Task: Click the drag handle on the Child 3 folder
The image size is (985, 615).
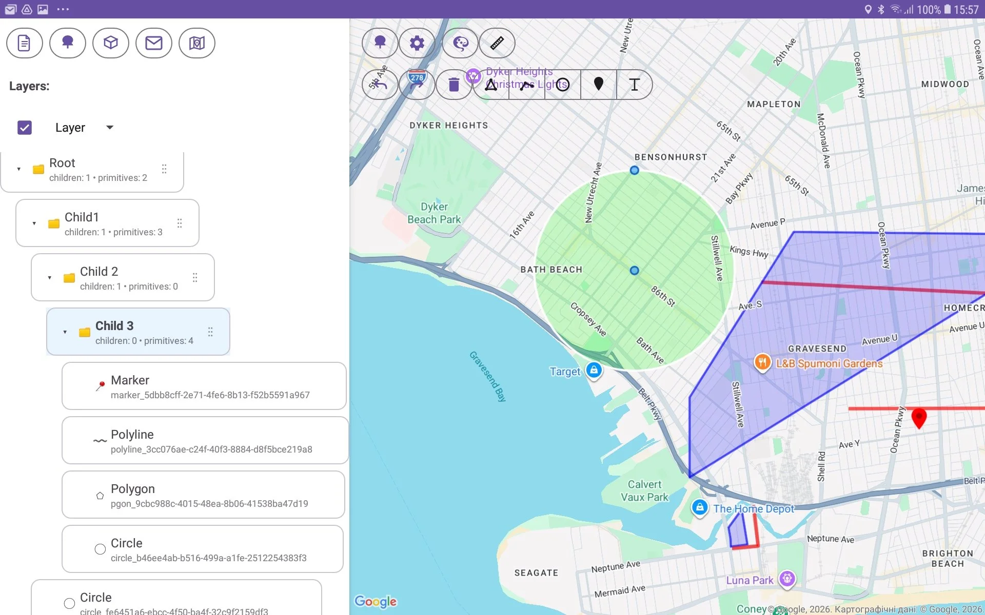Action: [210, 332]
